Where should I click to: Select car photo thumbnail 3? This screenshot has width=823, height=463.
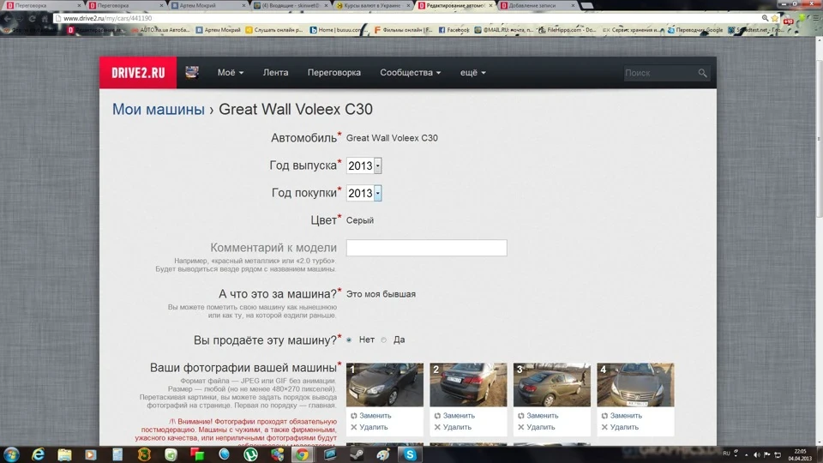[551, 385]
